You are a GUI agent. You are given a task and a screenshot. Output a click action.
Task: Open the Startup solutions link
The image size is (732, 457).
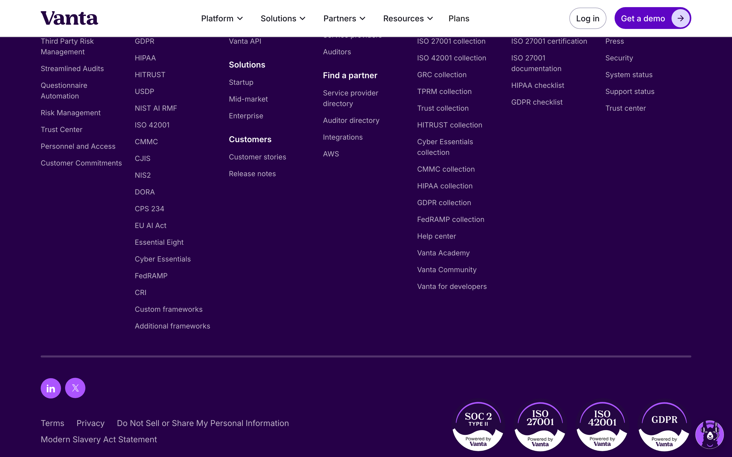241,82
